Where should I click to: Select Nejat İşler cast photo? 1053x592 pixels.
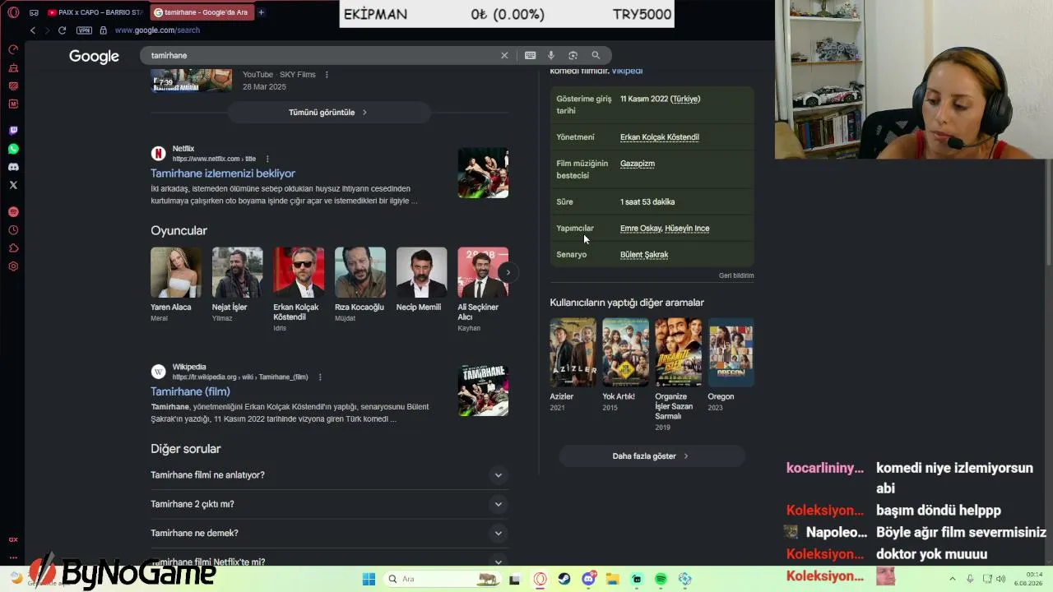coord(238,272)
